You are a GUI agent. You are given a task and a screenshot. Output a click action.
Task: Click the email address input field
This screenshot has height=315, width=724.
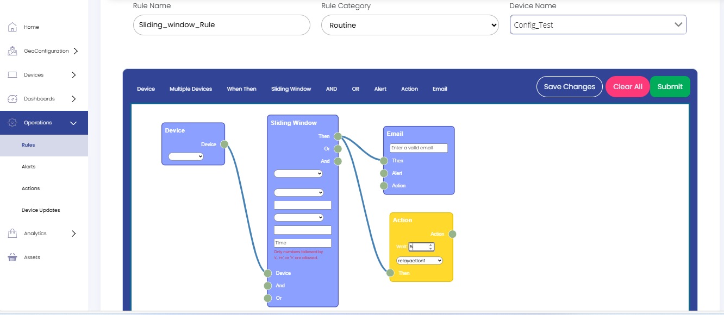(419, 148)
